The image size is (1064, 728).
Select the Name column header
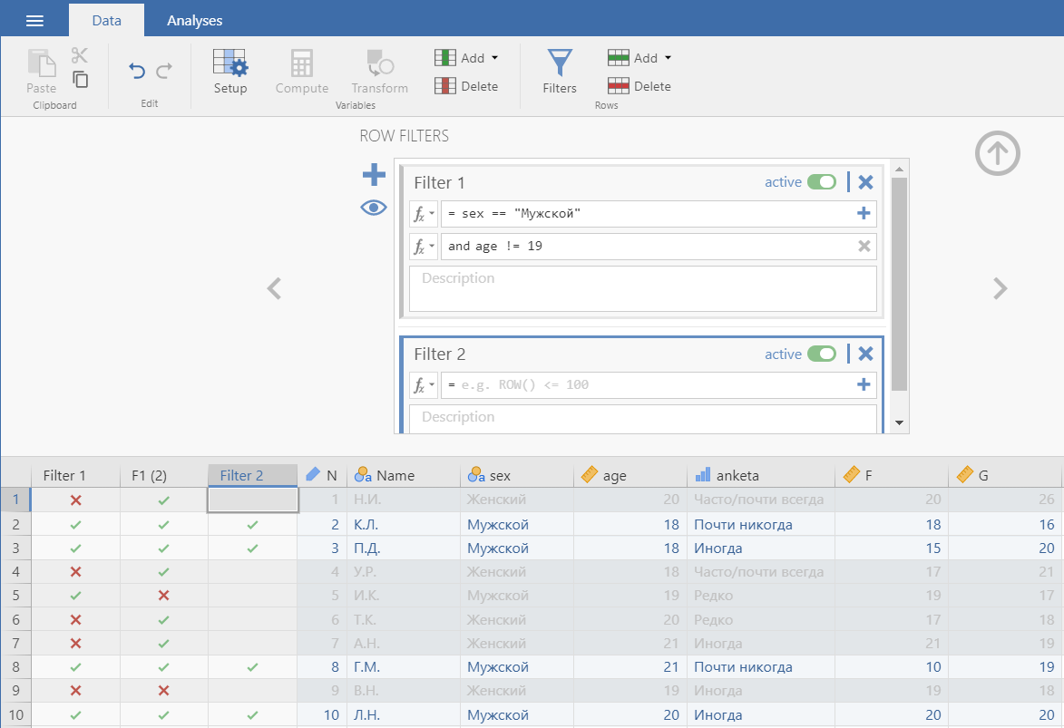coord(404,476)
